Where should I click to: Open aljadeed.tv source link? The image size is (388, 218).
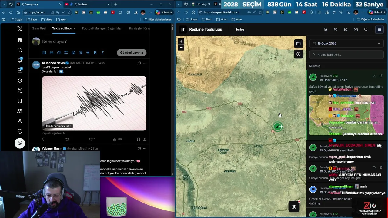click(54, 133)
